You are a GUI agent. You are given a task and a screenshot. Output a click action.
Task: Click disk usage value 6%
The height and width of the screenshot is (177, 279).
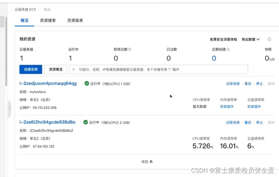(251, 146)
